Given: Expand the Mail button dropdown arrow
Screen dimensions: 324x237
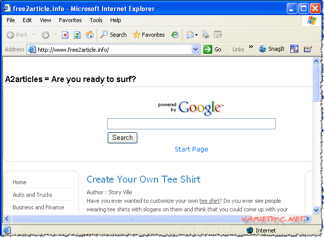Looking at the screenshot, I should [196, 35].
